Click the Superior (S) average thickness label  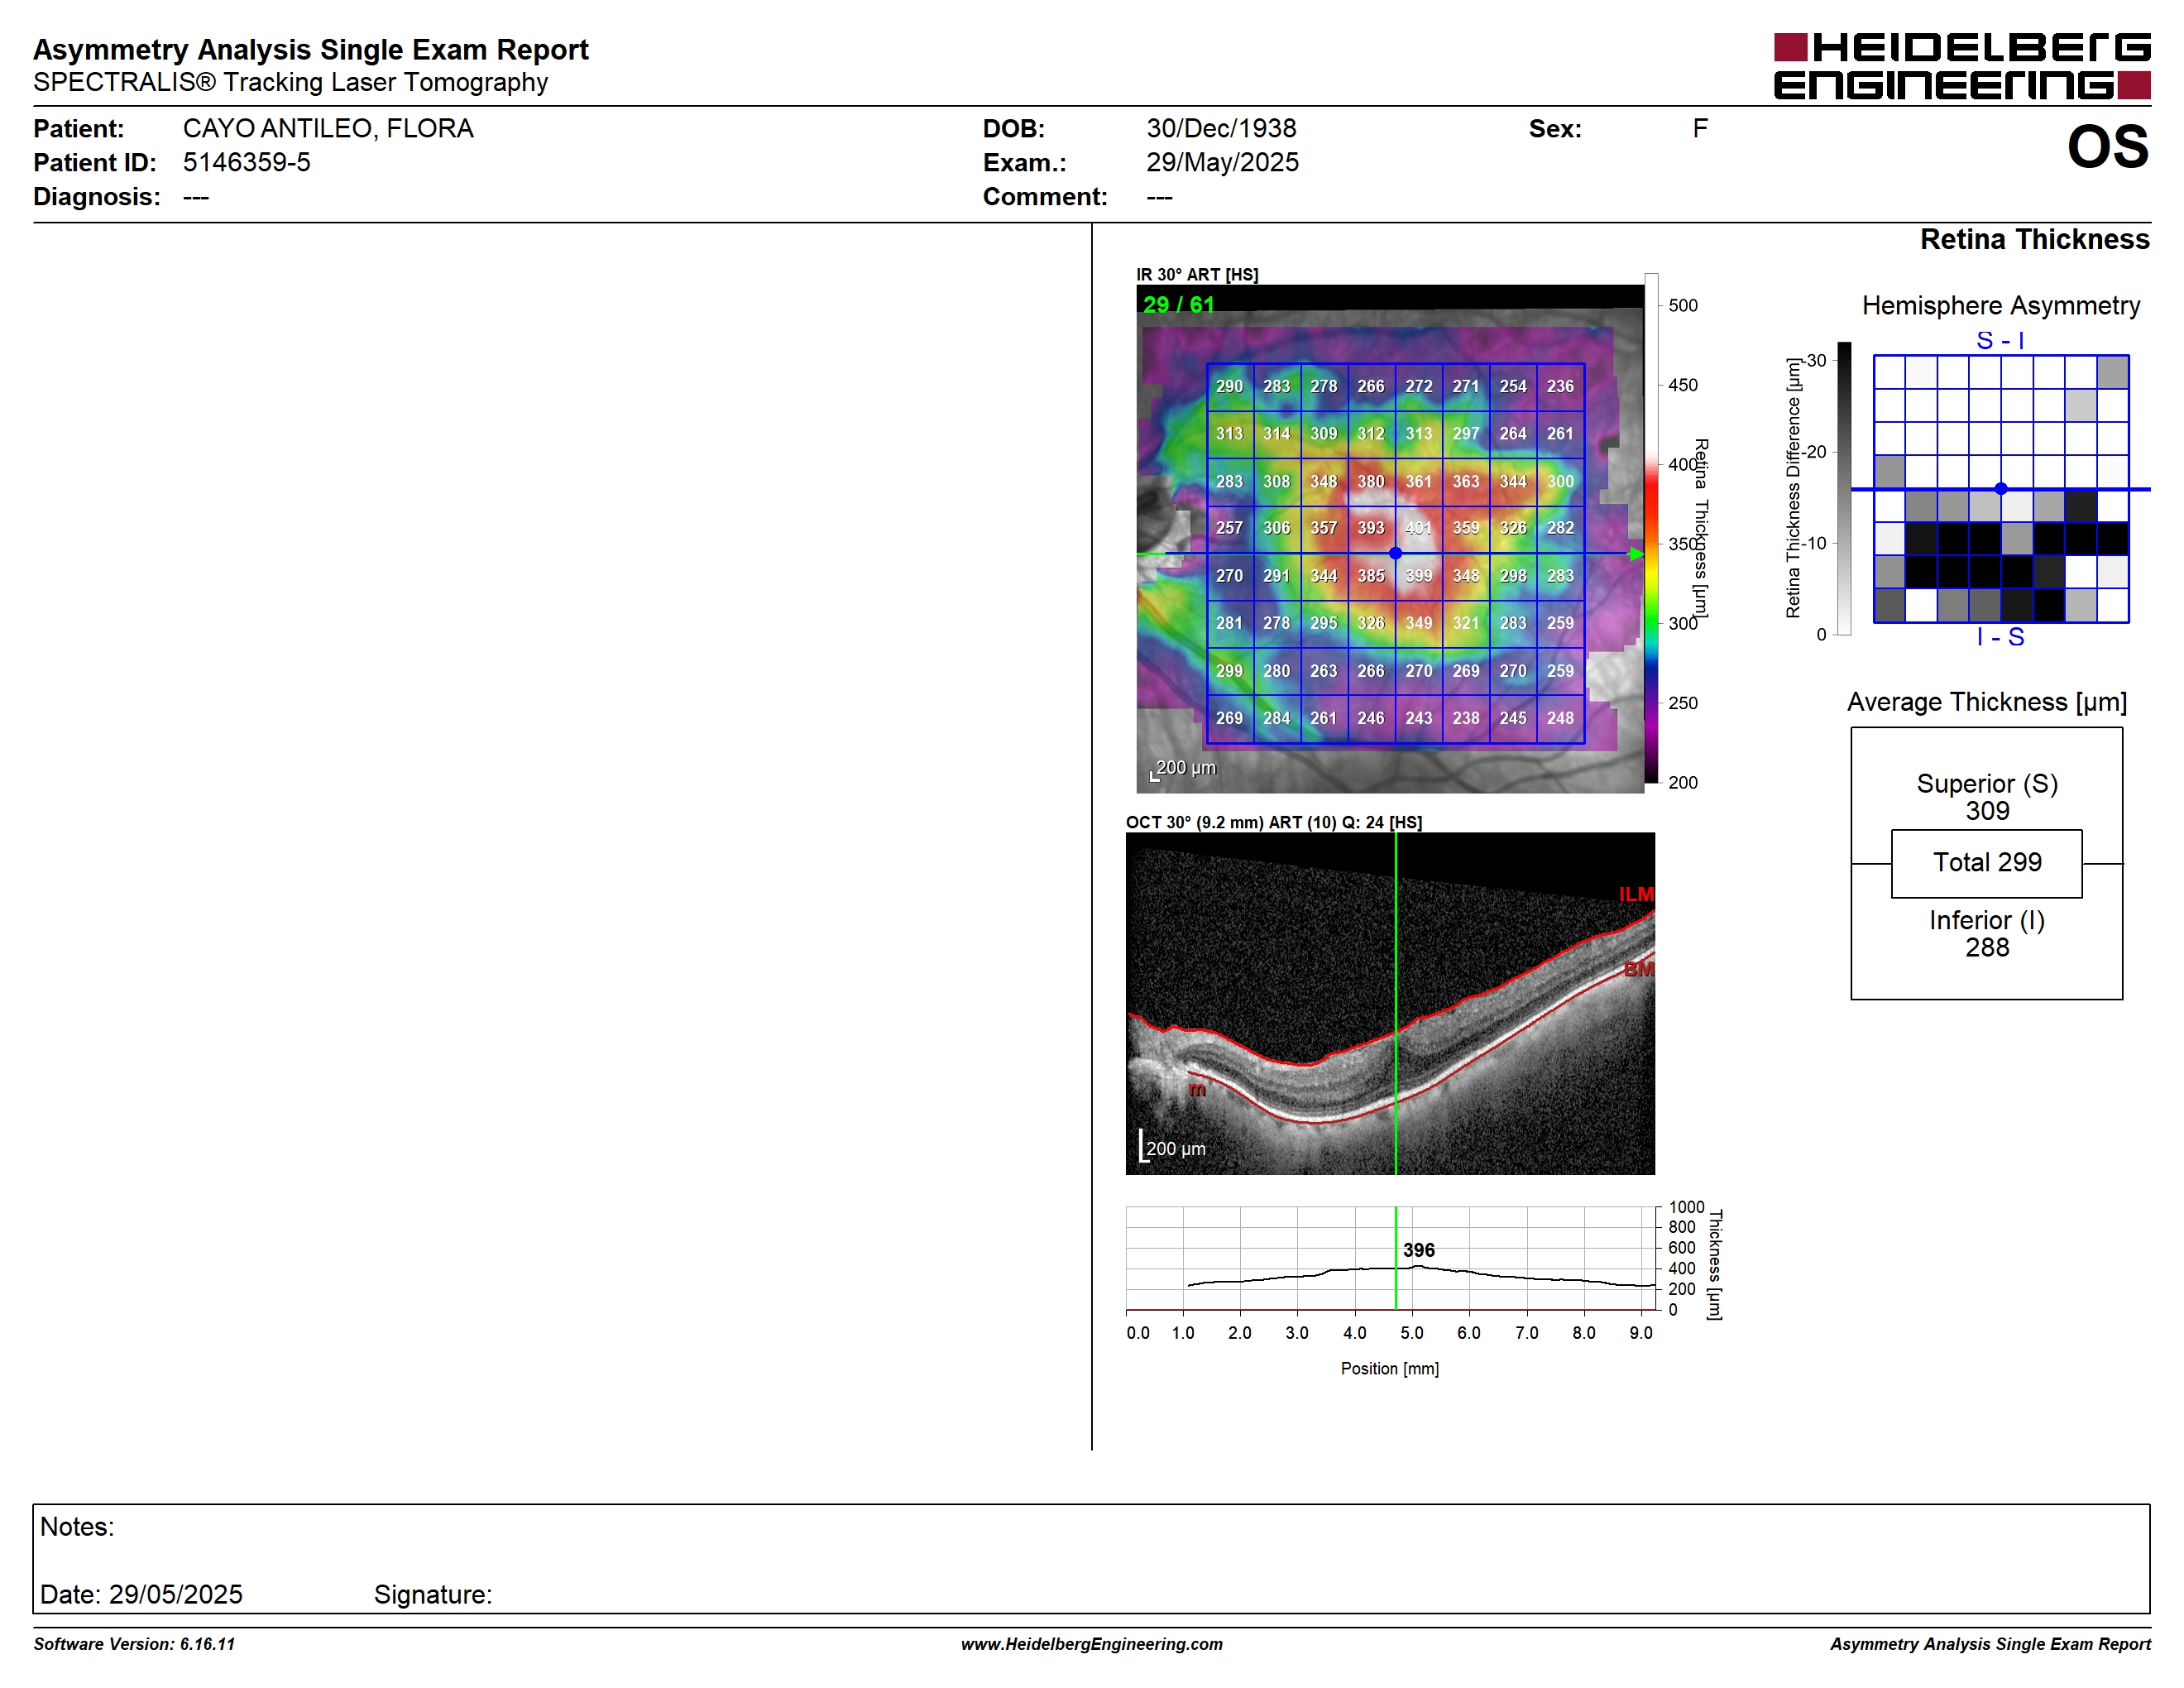coord(1987,784)
